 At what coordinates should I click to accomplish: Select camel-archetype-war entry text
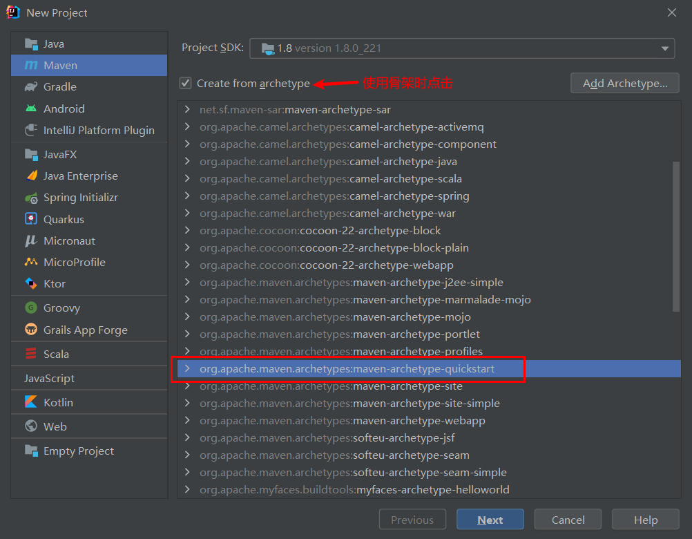[x=327, y=214]
